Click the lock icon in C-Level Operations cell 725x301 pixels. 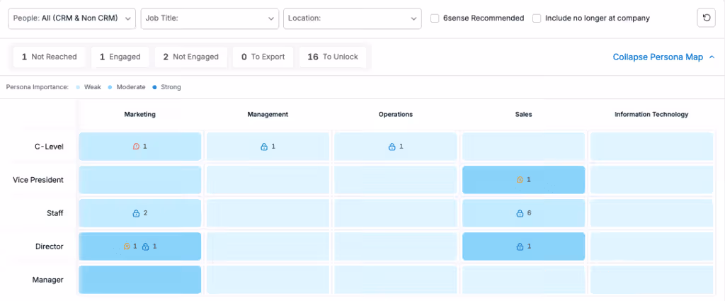(x=392, y=147)
